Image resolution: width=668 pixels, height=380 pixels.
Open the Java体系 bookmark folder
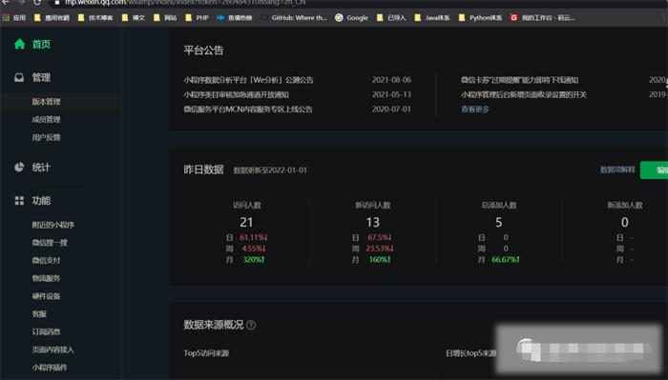click(432, 17)
